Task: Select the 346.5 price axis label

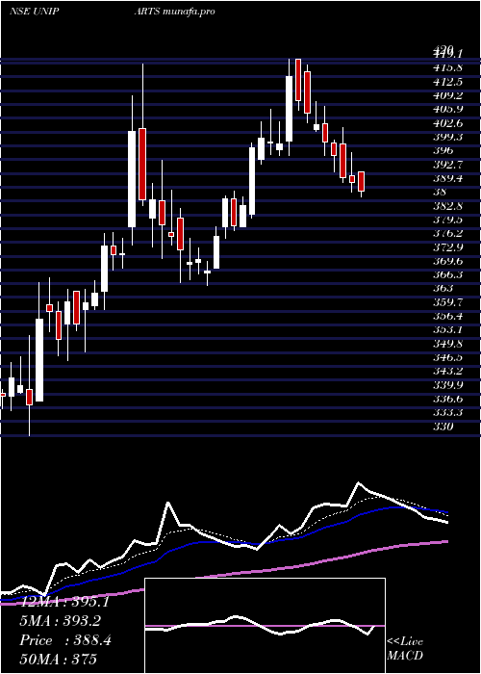Action: coord(446,358)
